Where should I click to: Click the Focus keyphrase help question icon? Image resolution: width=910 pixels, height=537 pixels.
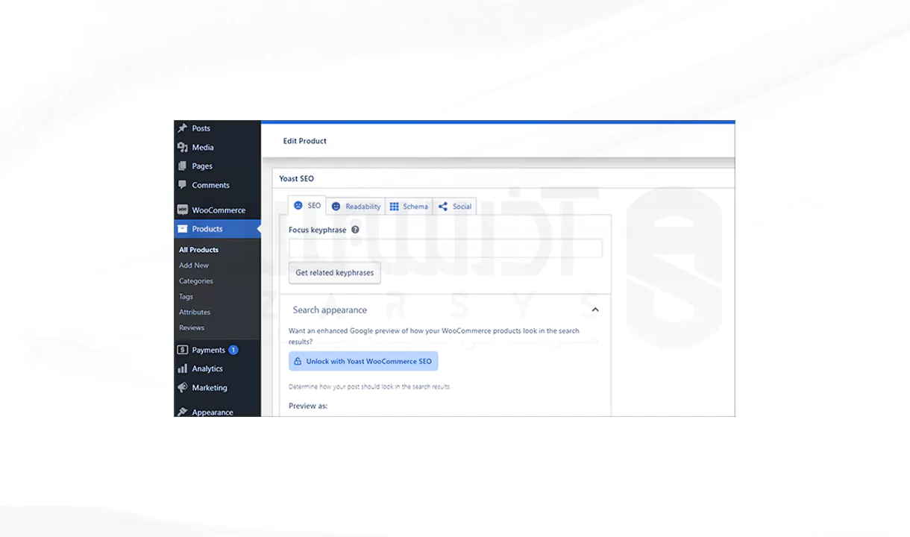(355, 230)
